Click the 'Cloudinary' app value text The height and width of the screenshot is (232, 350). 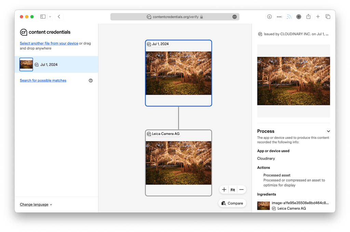(x=266, y=158)
